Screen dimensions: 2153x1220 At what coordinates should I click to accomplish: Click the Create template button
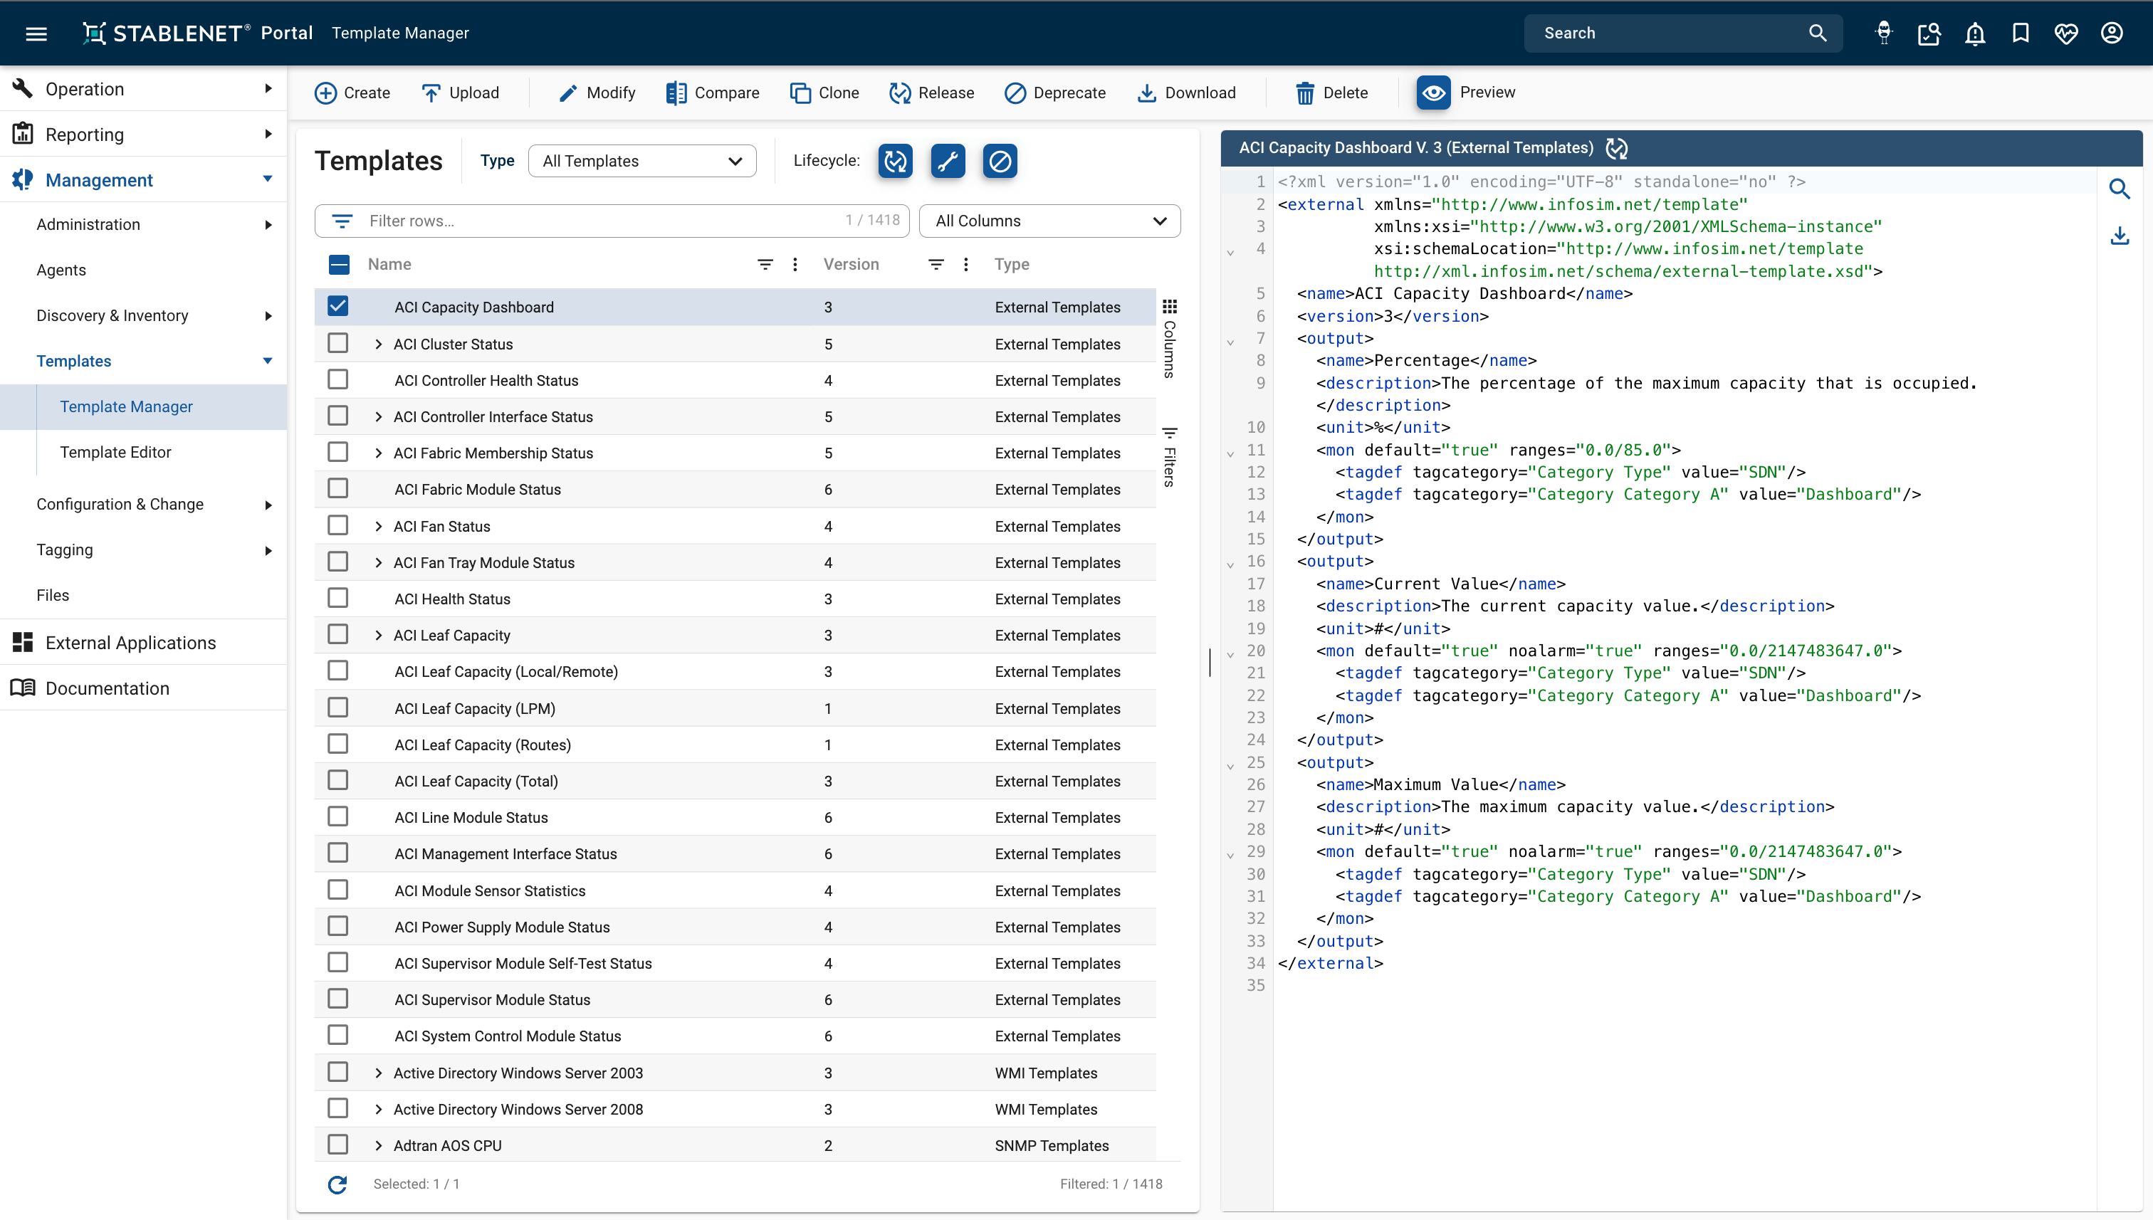click(x=352, y=93)
